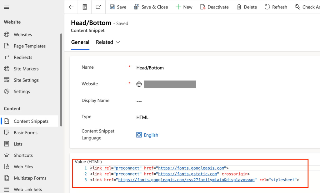Click the Name field Head/Bottom
Viewport: 320px width, 193px height.
pyautogui.click(x=150, y=68)
